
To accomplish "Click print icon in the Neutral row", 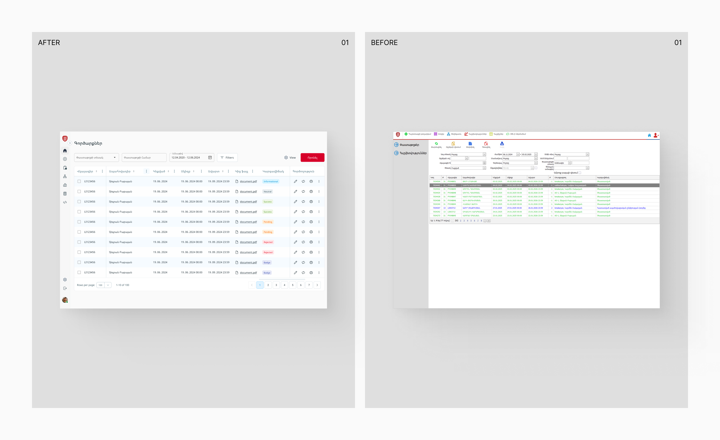I will pos(311,192).
